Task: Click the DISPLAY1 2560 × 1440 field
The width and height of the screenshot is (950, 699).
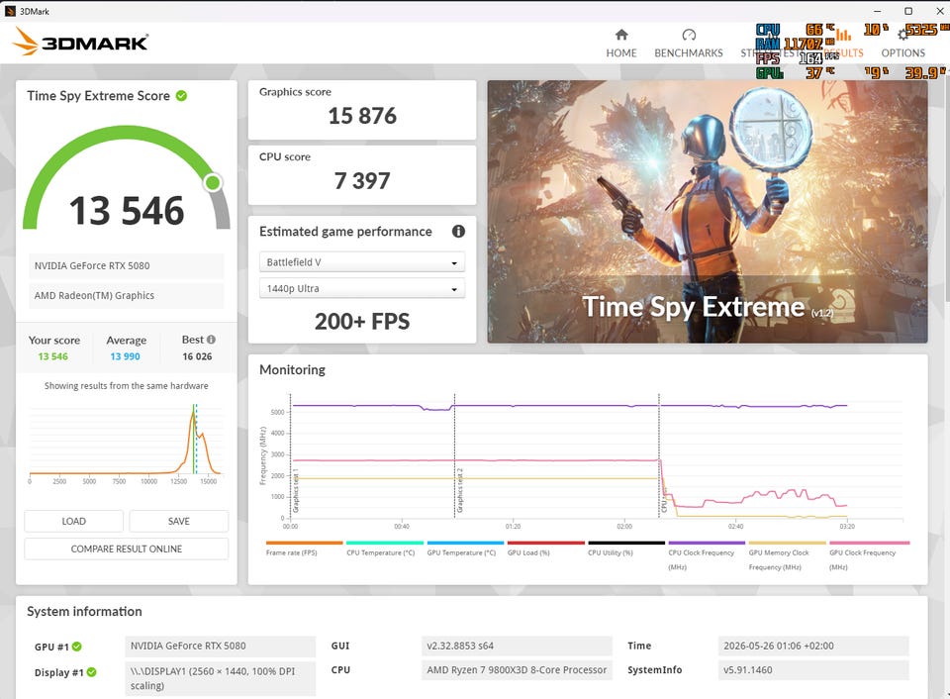Action: (x=221, y=678)
